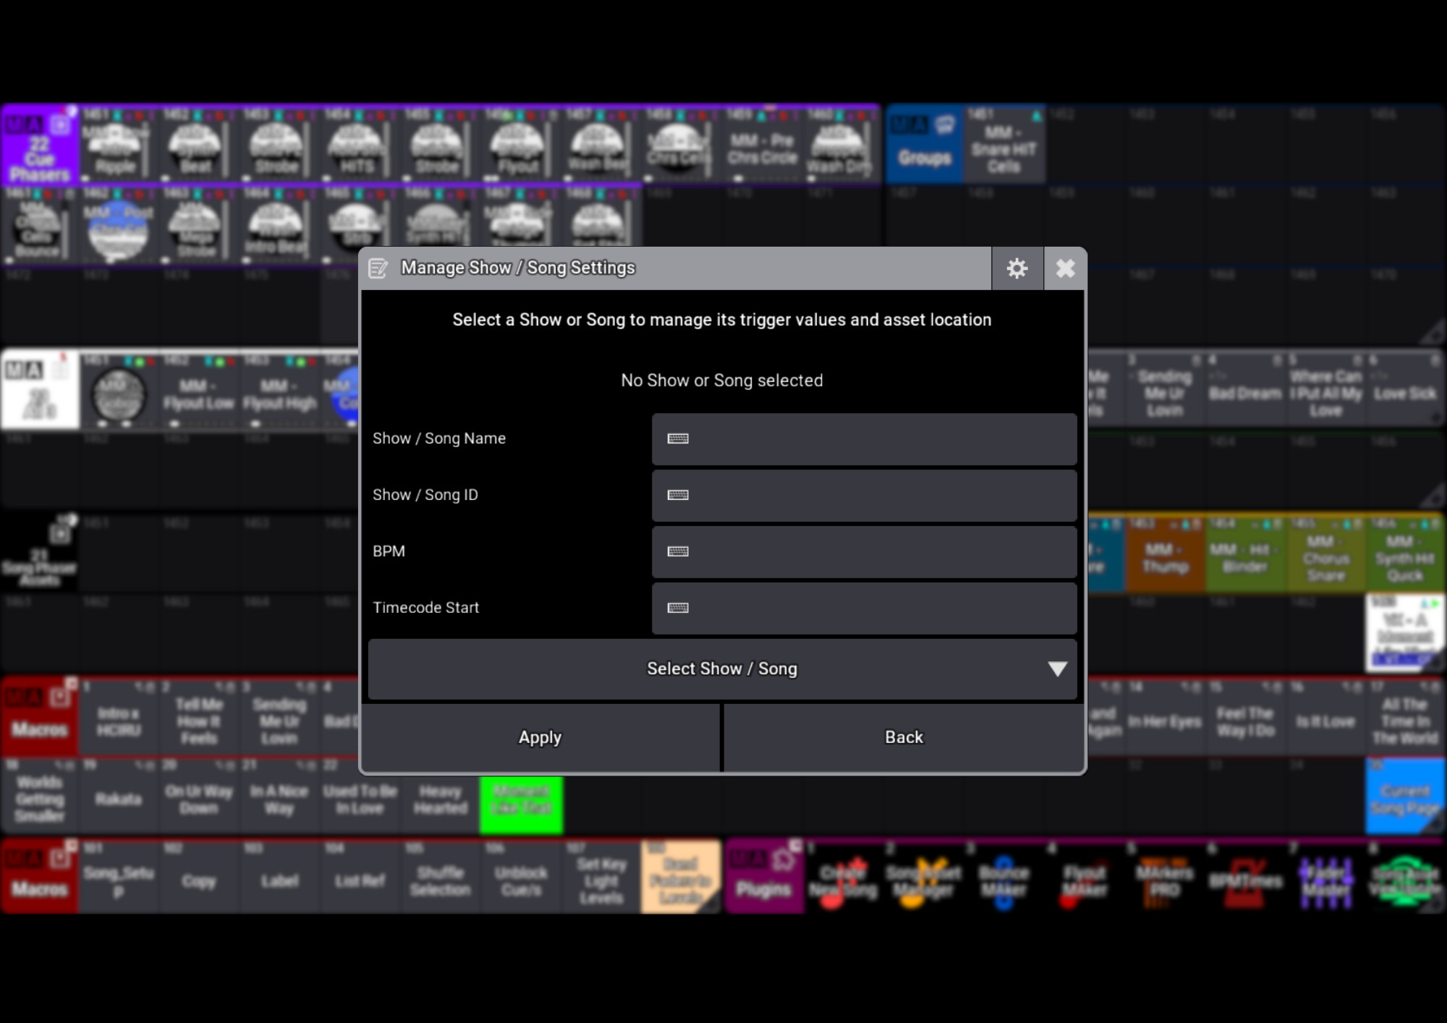The width and height of the screenshot is (1447, 1023).
Task: Click the bright green highlighted macro
Action: (x=521, y=804)
